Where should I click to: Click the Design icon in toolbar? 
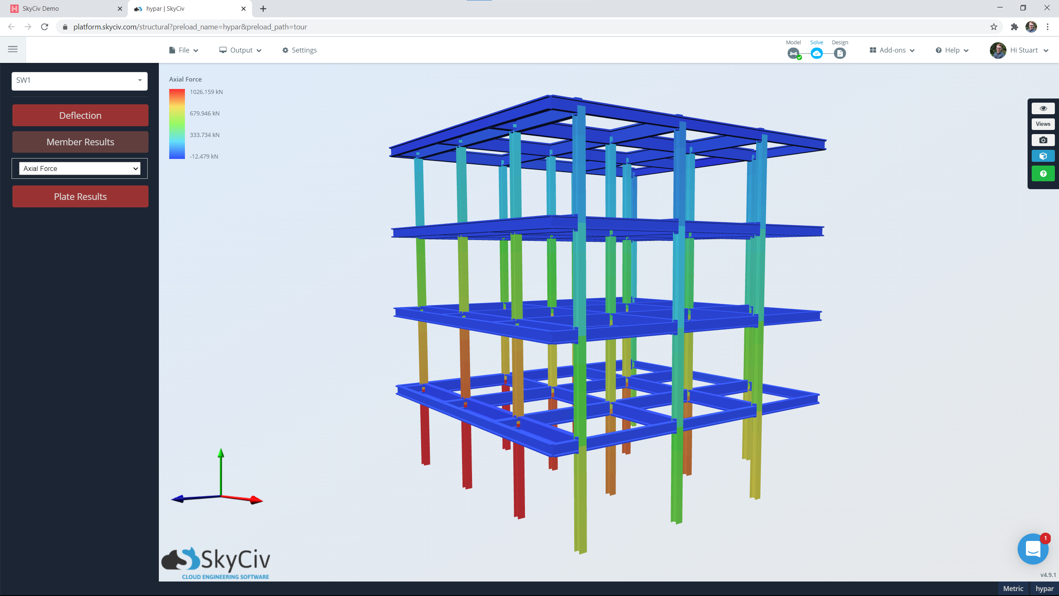tap(839, 53)
